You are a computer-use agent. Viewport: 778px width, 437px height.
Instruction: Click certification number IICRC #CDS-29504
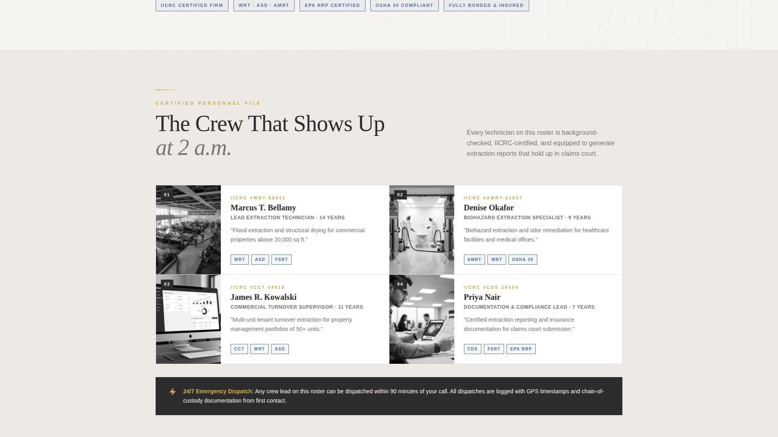pos(491,287)
